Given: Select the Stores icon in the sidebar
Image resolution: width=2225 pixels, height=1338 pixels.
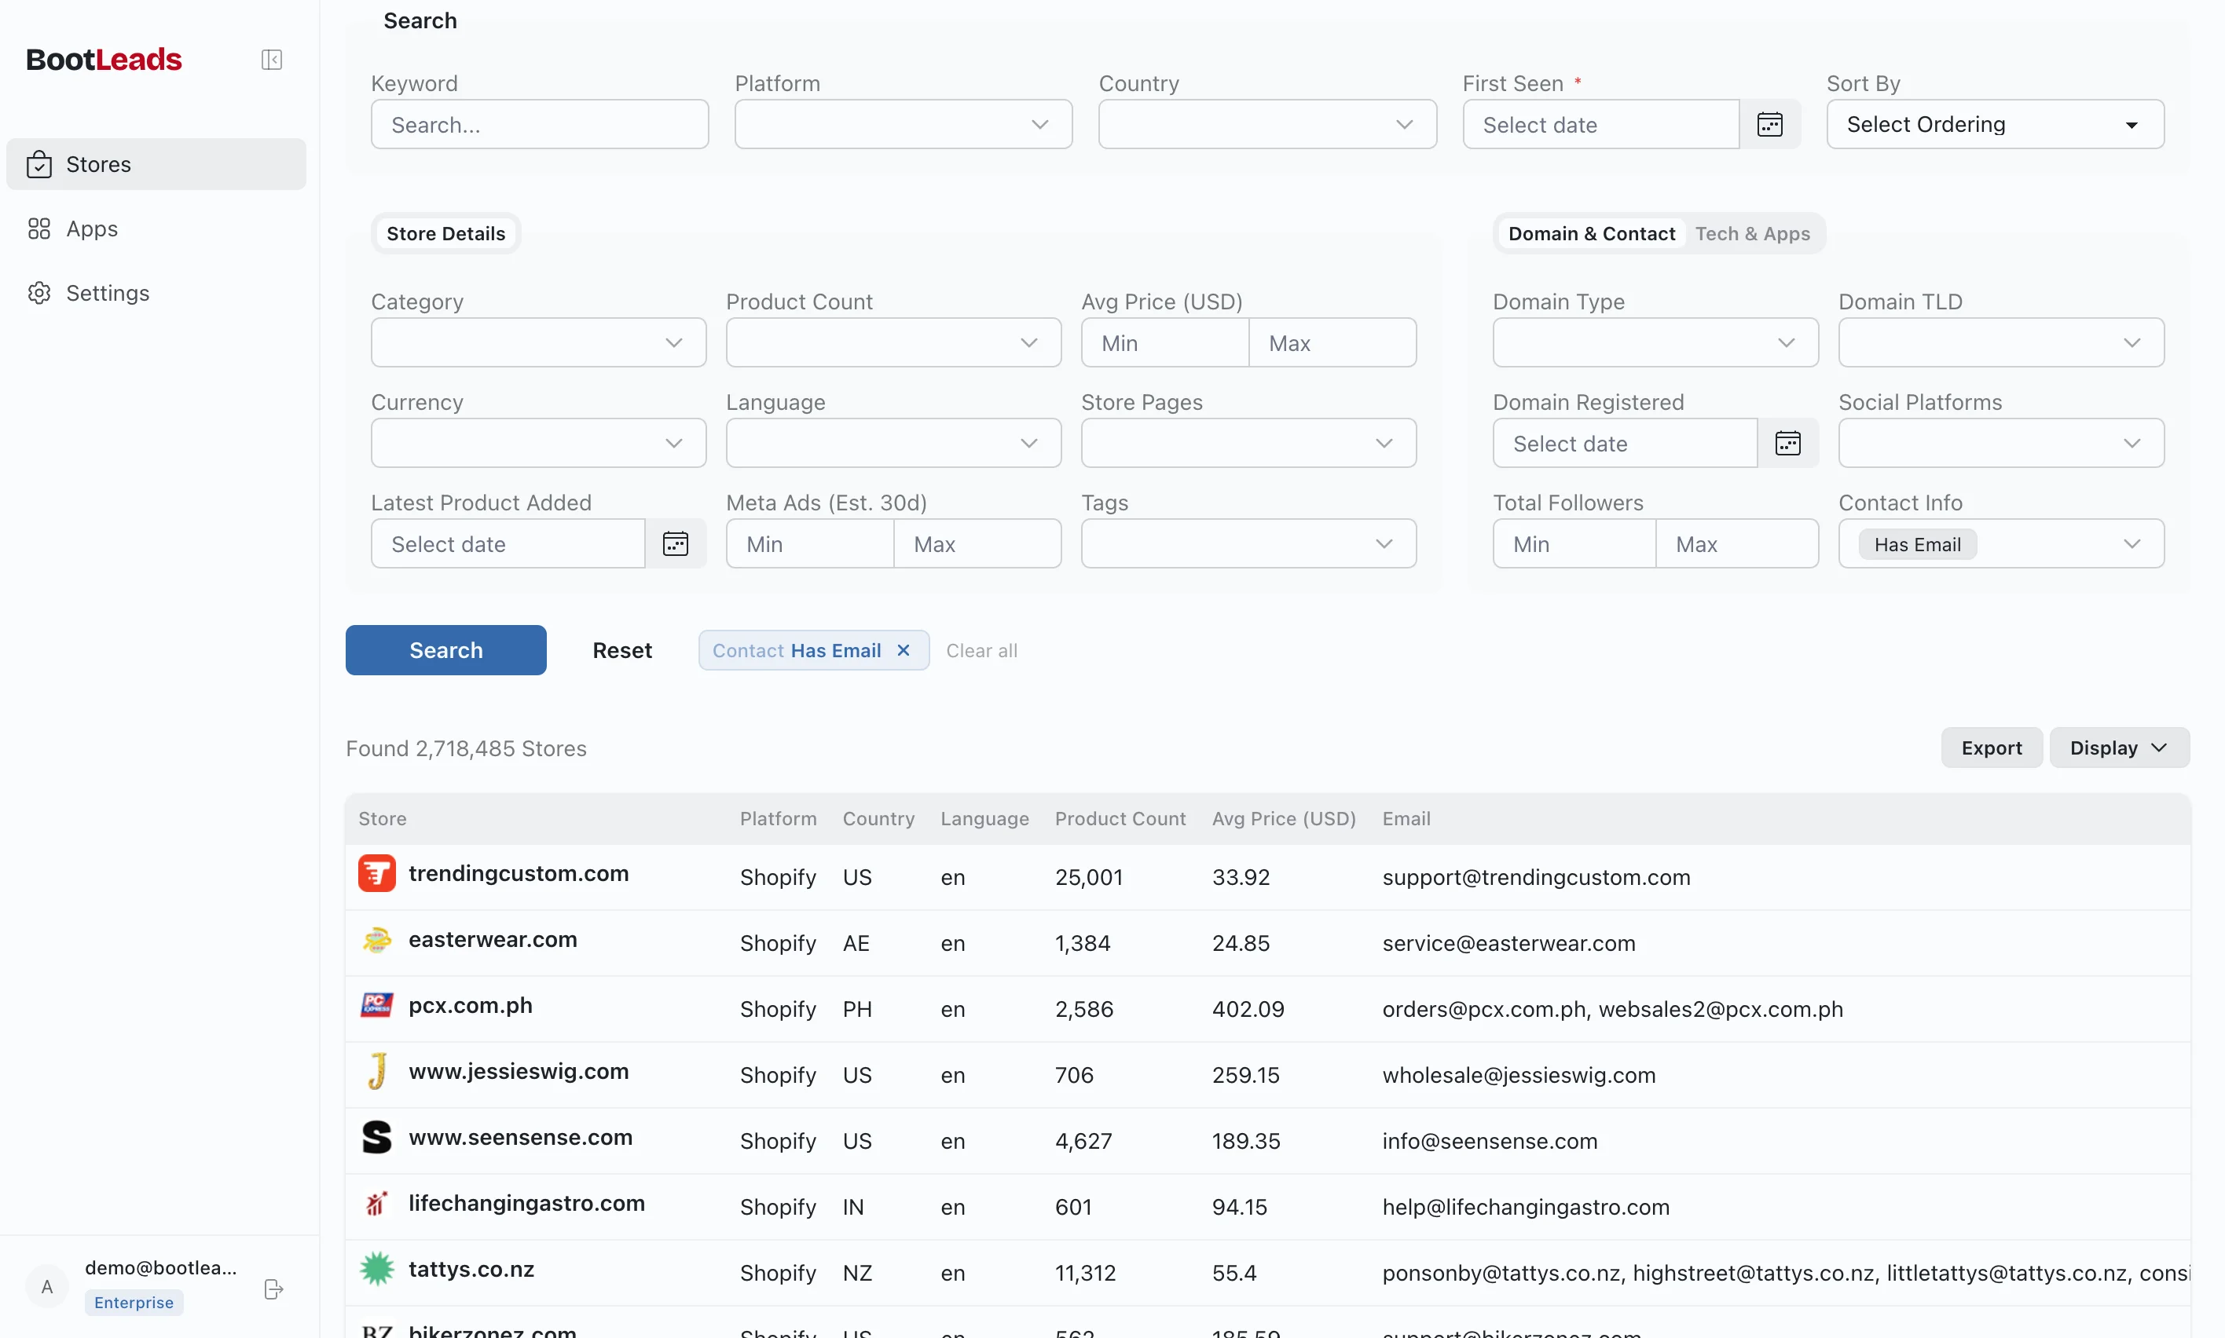Looking at the screenshot, I should (40, 164).
